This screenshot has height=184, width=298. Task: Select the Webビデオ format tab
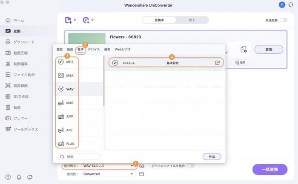(123, 50)
